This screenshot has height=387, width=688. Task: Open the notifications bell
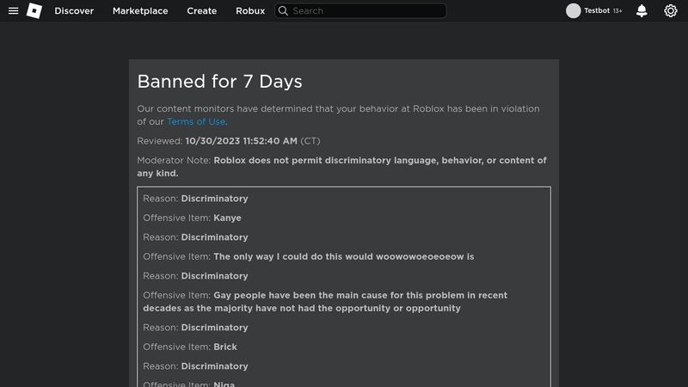tap(642, 10)
